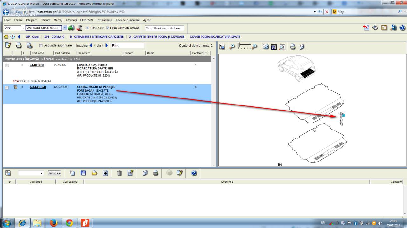407x228 pixels.
Task: Open help icon in top toolbar
Action: tap(402, 28)
